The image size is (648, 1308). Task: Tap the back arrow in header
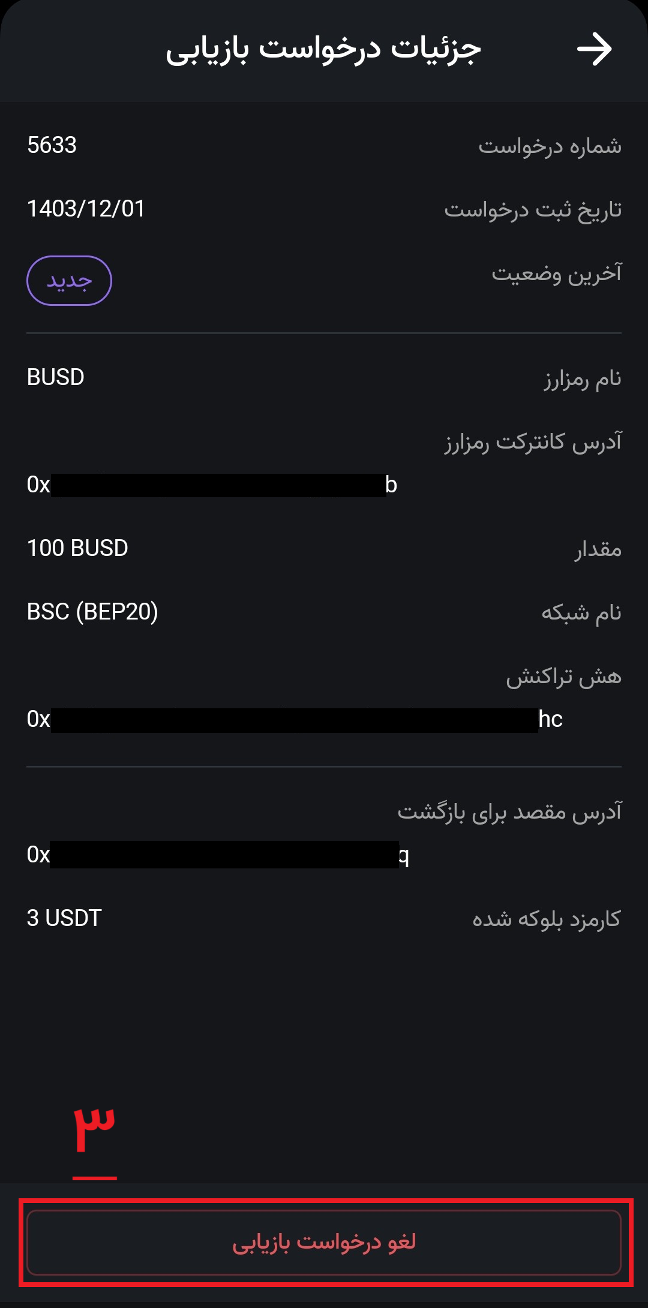[594, 49]
